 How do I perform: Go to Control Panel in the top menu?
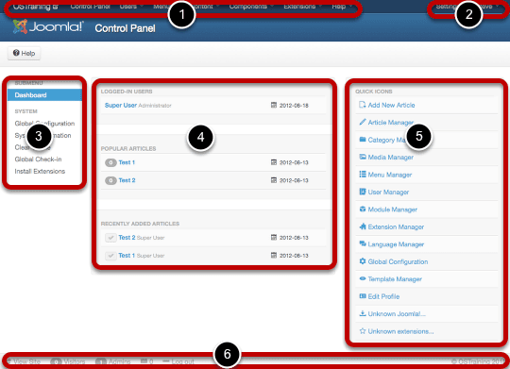[90, 7]
